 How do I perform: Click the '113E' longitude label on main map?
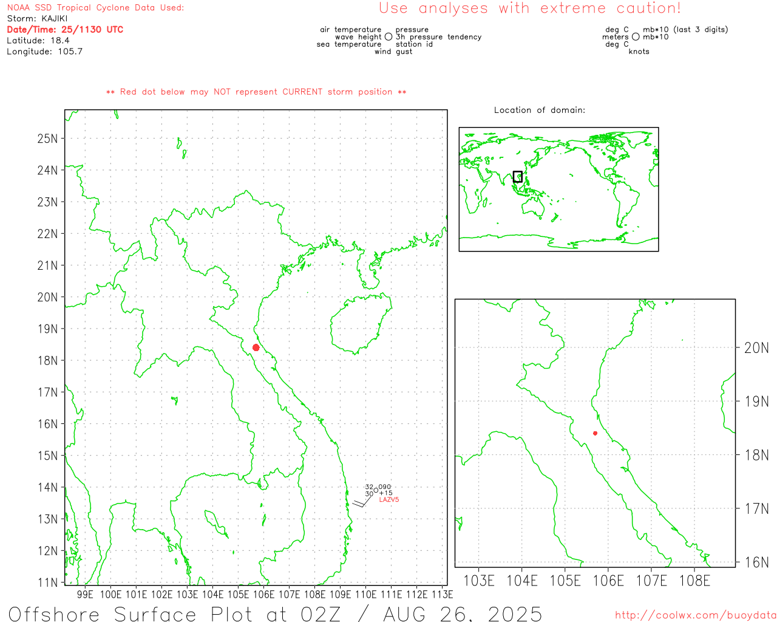tap(442, 594)
